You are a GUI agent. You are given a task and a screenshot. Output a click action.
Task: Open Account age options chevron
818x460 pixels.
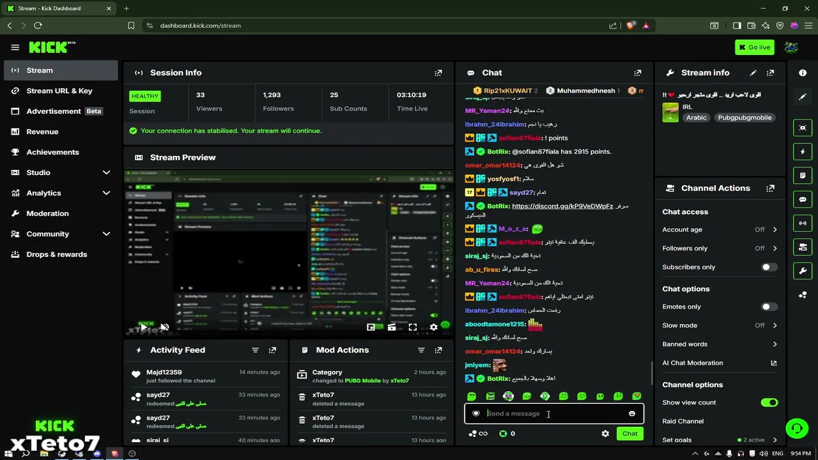775,229
